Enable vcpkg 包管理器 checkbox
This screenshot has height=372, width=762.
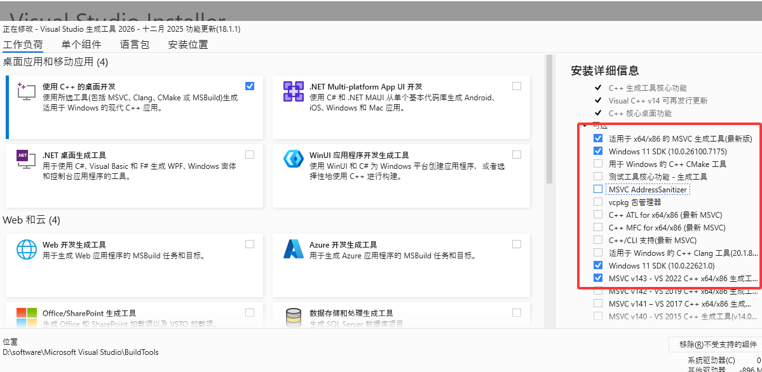point(598,201)
